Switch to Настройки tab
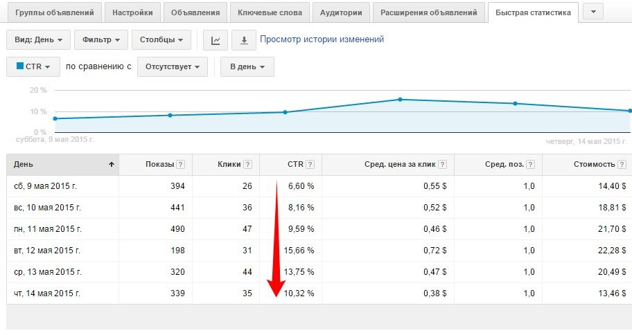This screenshot has height=335, width=632. [132, 12]
